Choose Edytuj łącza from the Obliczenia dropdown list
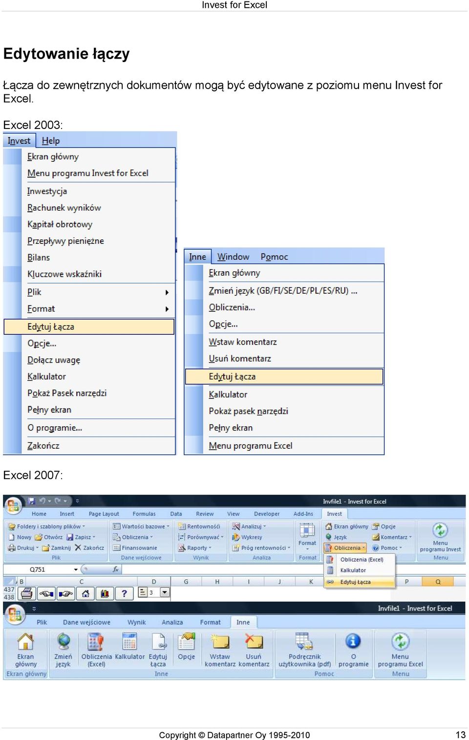The height and width of the screenshot is (740, 469). coord(359,582)
